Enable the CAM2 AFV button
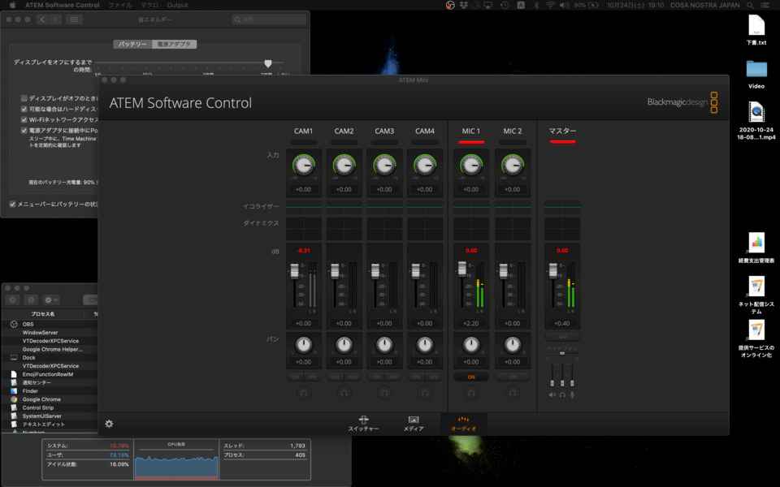The image size is (780, 487). tap(353, 377)
